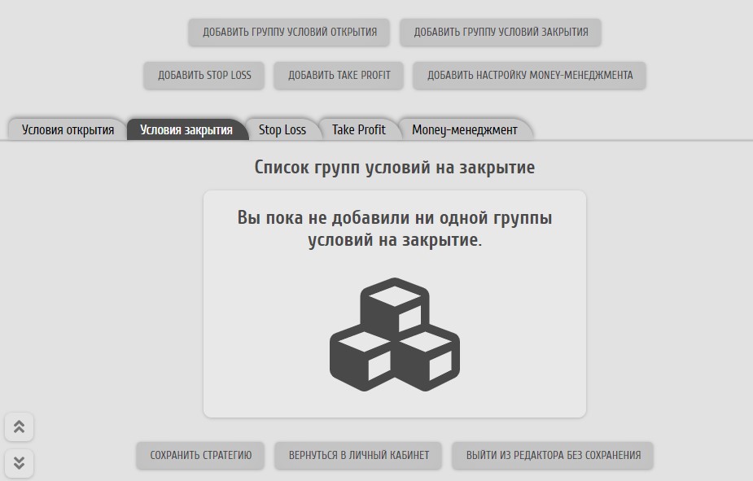Click the scroll-to-bottom double chevron icon
The image size is (753, 481).
[19, 463]
